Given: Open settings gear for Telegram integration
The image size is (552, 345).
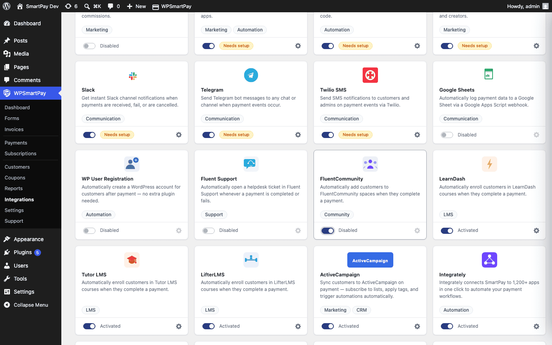Looking at the screenshot, I should (x=298, y=135).
